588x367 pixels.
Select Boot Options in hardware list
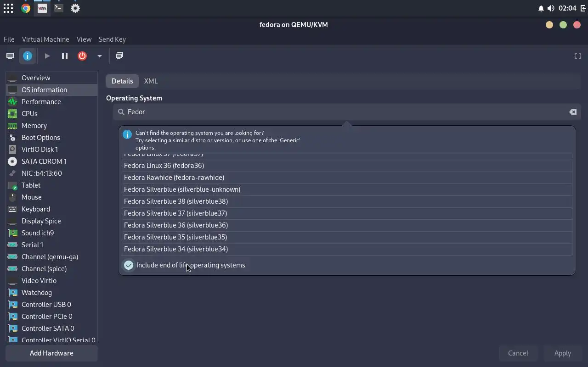[x=51, y=138]
